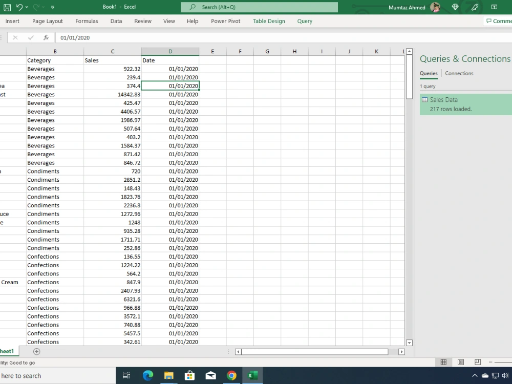Select the Page Break Preview icon
Image resolution: width=512 pixels, height=384 pixels.
(x=478, y=362)
